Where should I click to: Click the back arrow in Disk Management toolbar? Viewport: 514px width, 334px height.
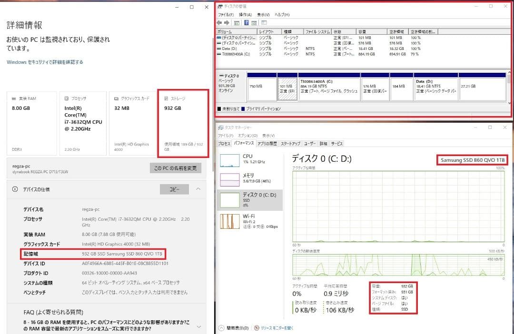pos(219,22)
